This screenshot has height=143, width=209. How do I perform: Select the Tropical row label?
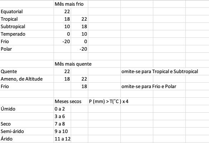pyautogui.click(x=27, y=19)
